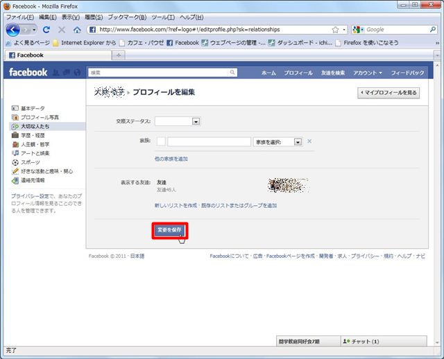
Task: Remove the family member row with the X
Action: [309, 141]
